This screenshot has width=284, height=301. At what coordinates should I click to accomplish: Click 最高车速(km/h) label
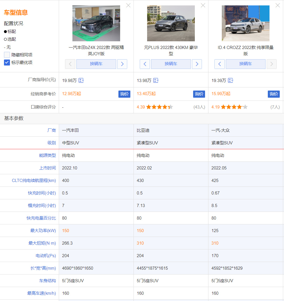[x=41, y=293]
